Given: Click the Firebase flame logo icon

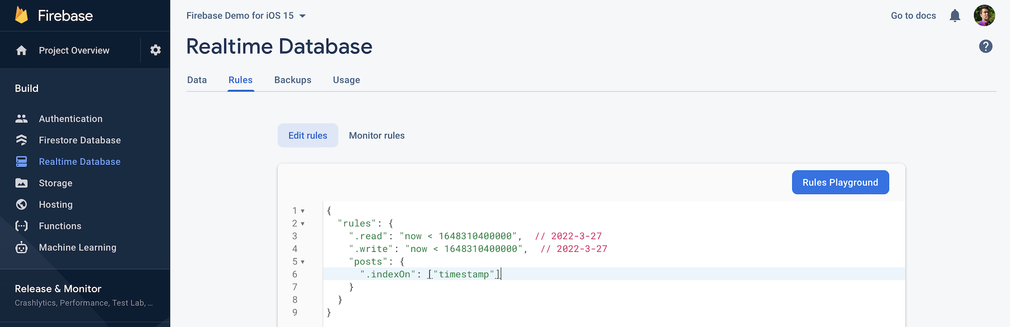Looking at the screenshot, I should pyautogui.click(x=22, y=15).
